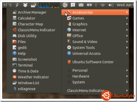
Task: Expand the Sound & Video submenu arrow
Action: tap(127, 42)
